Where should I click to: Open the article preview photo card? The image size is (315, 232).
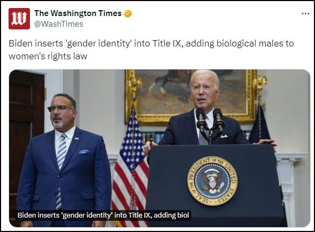(160, 148)
